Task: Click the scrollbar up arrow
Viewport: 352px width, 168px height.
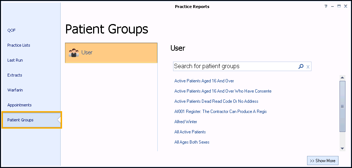Action: (x=342, y=78)
